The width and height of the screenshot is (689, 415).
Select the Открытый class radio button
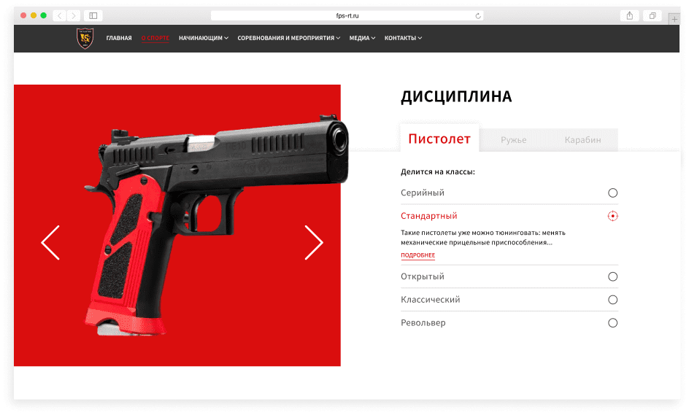pyautogui.click(x=612, y=276)
